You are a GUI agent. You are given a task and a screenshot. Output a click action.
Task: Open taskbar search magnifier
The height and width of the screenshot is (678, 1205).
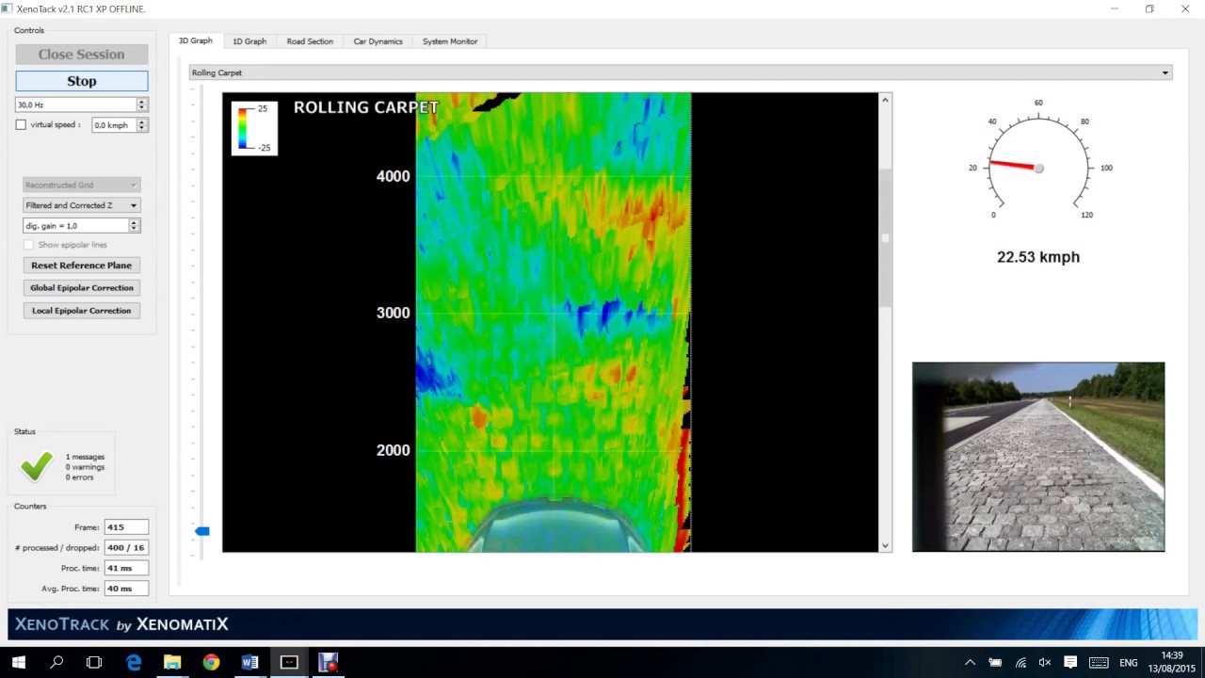[x=56, y=662]
